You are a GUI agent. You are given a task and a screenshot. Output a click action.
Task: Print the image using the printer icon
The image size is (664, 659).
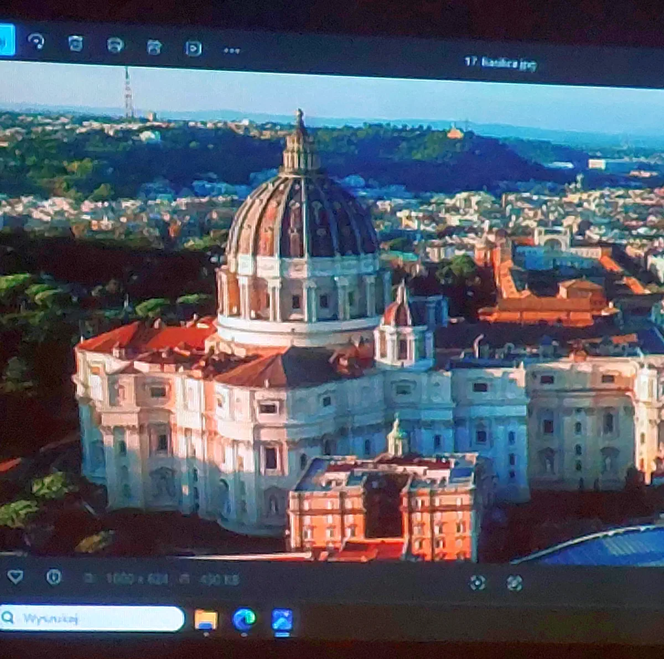pyautogui.click(x=115, y=45)
